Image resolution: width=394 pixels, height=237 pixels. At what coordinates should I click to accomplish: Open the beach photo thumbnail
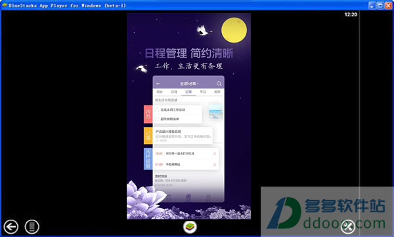[x=215, y=112]
